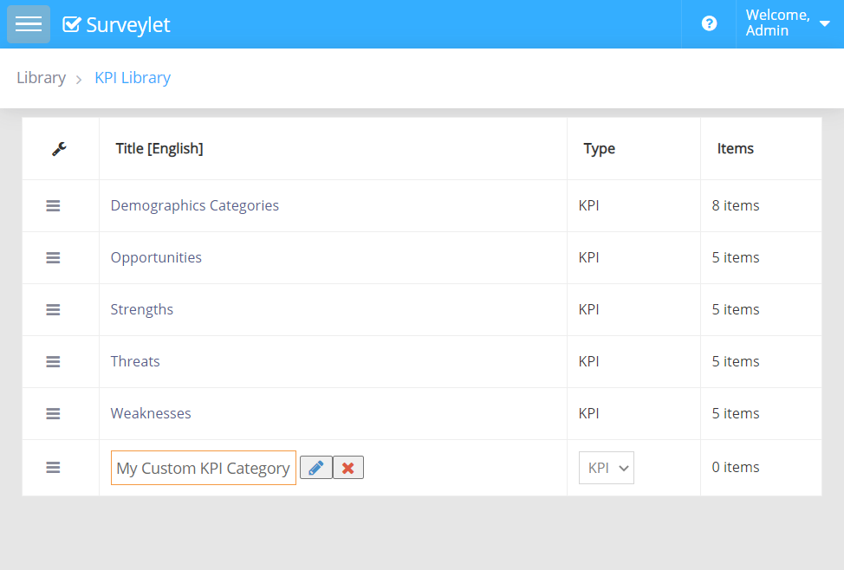The image size is (844, 570).
Task: Click the drag handle for Threats row
Action: click(x=53, y=362)
